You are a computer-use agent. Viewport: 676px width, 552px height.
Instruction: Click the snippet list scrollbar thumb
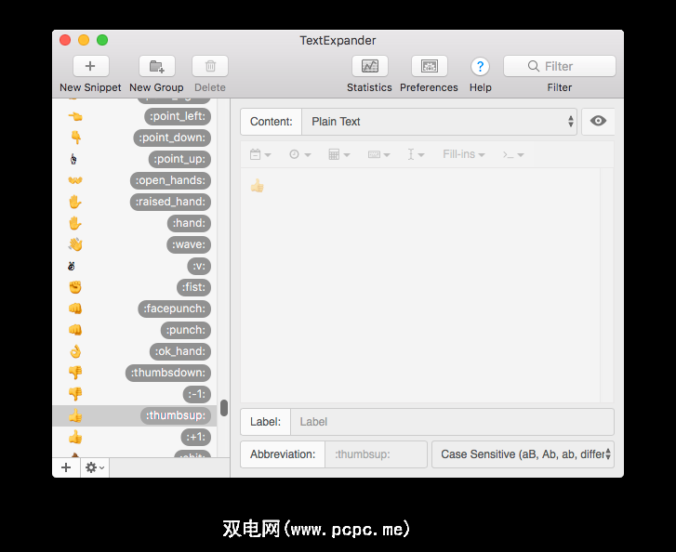pyautogui.click(x=224, y=408)
